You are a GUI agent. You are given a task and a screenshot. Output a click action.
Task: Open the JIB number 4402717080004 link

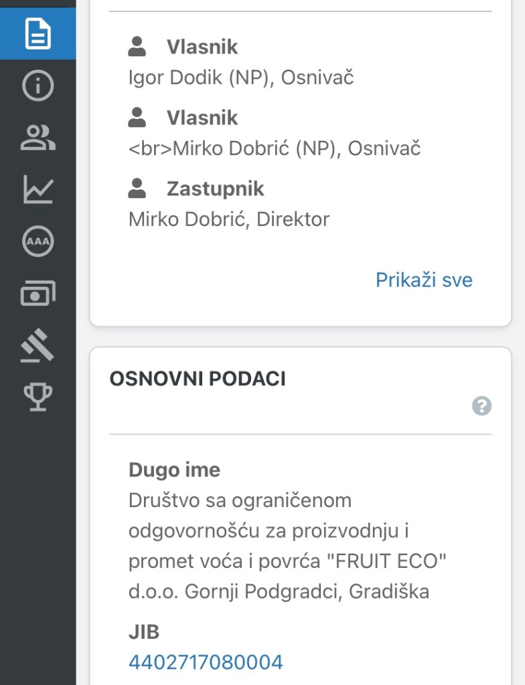click(x=206, y=662)
